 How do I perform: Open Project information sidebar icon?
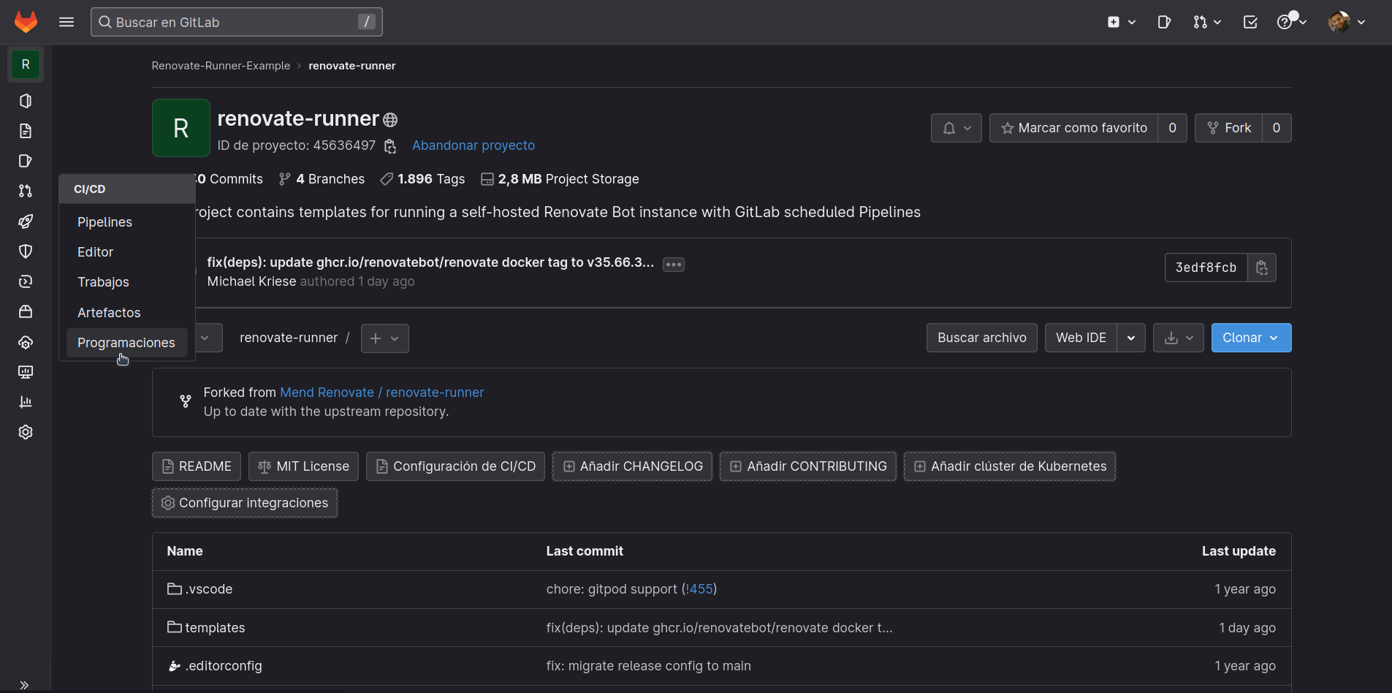pyautogui.click(x=26, y=101)
